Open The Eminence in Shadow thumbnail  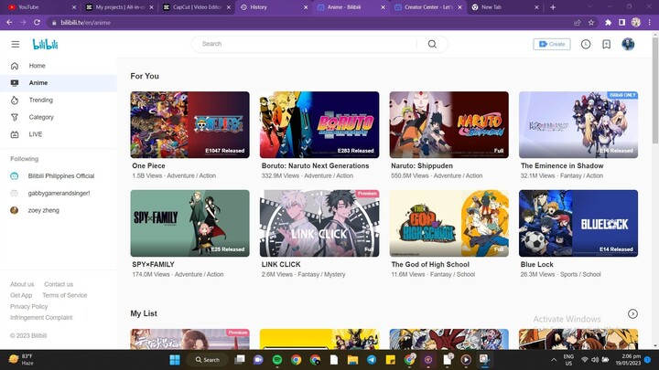578,125
